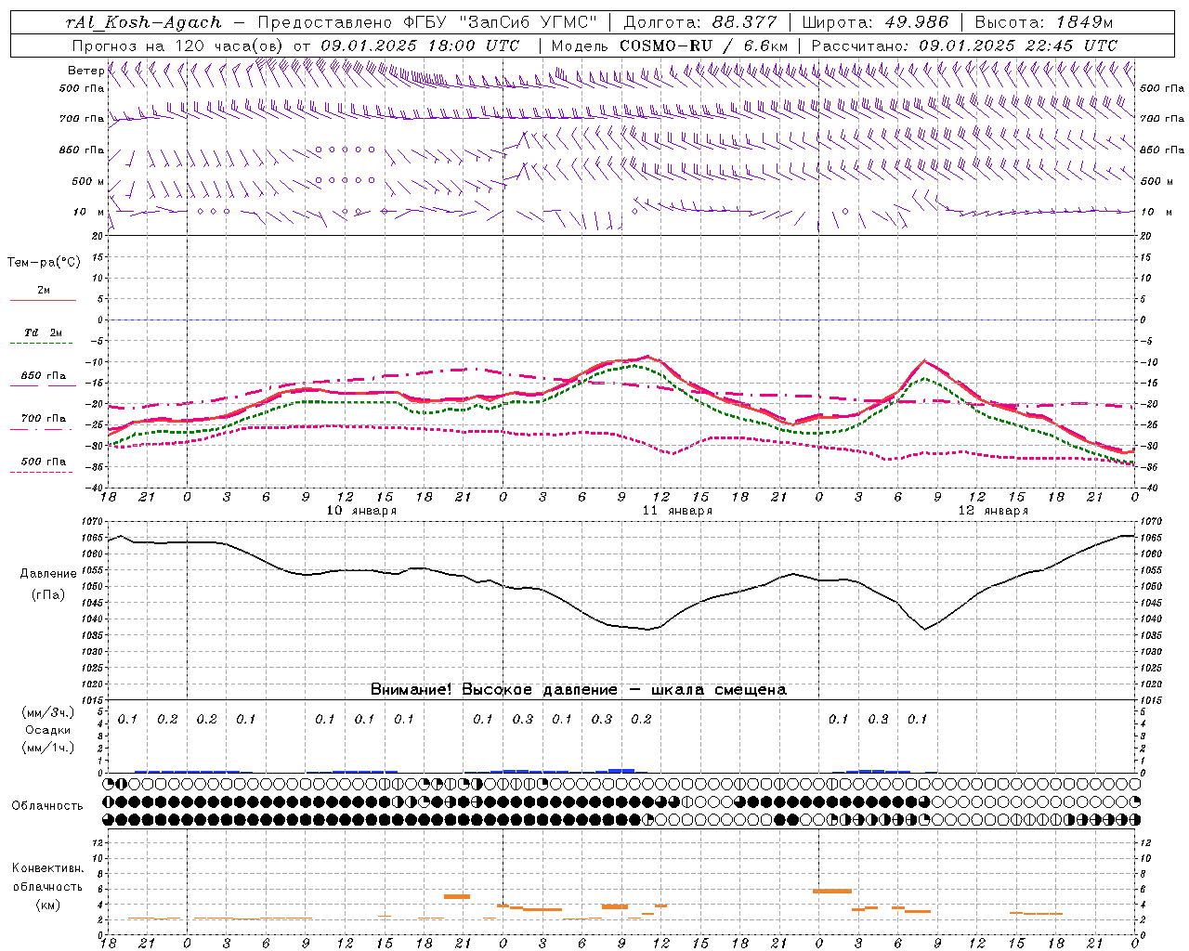
Task: Click the Конвективн. convective cloud label
Action: 47,868
